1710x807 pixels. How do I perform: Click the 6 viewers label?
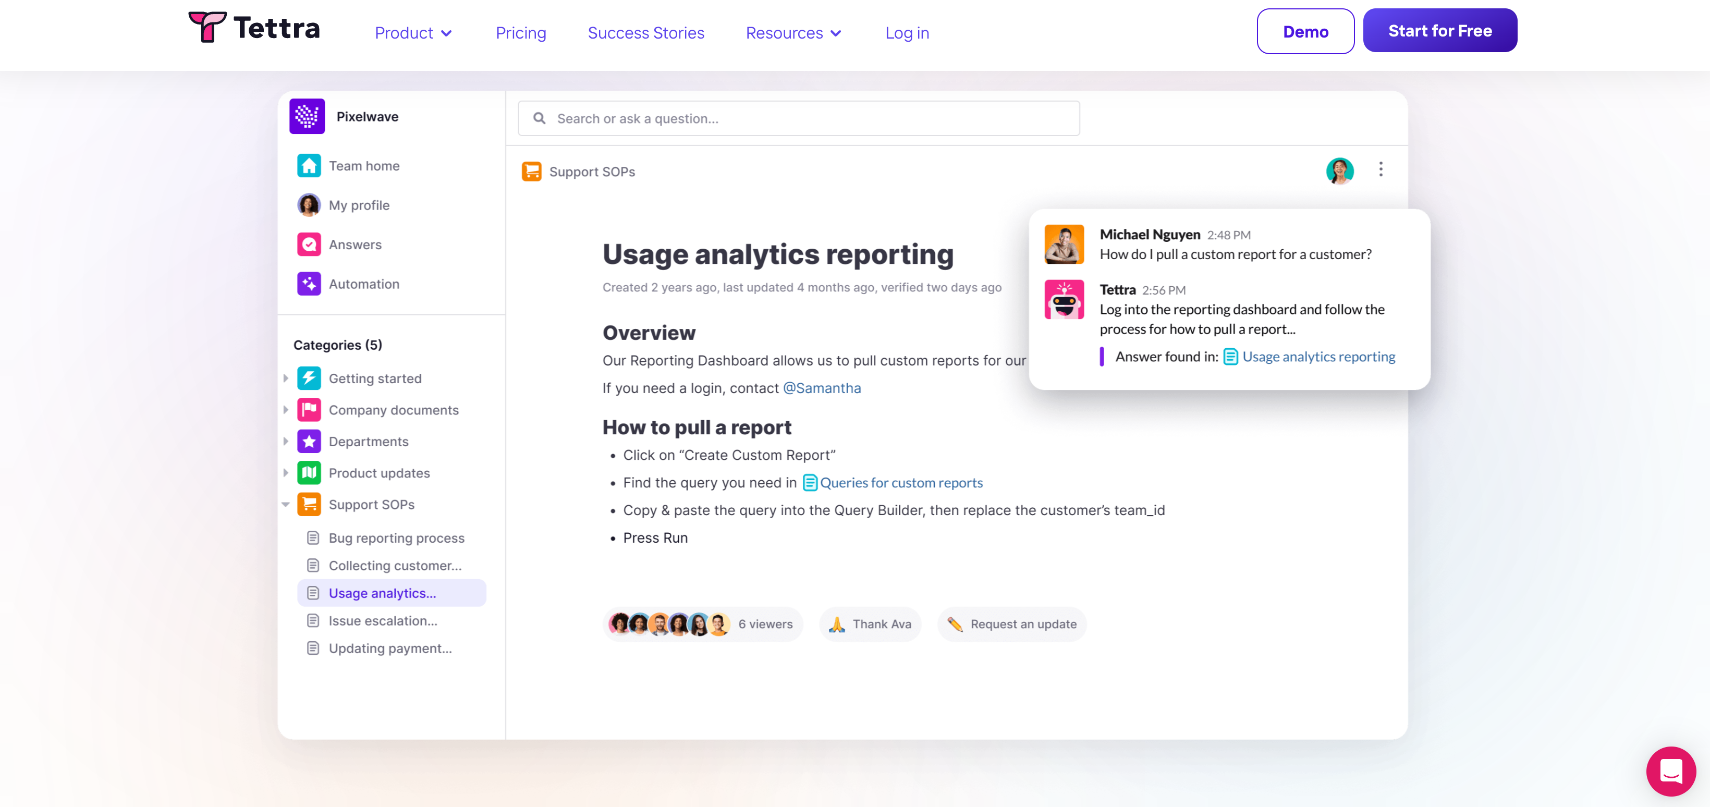[x=765, y=624]
